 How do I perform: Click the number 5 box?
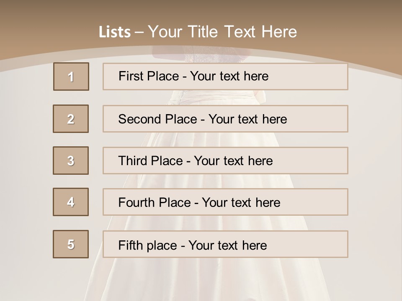71,244
